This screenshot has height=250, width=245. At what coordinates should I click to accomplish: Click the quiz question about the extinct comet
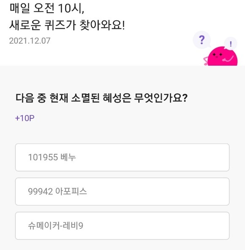point(101,98)
